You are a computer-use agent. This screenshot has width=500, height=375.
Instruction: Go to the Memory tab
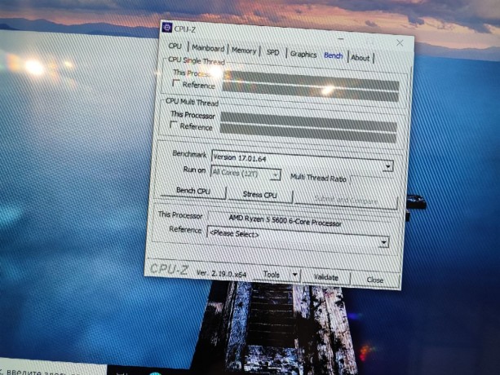coord(244,51)
